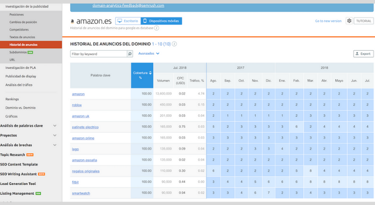The image size is (375, 205).
Task: Open the lego keyword link
Action: tap(75, 149)
